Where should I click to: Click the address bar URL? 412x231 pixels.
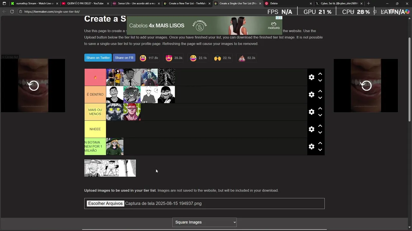[52, 12]
